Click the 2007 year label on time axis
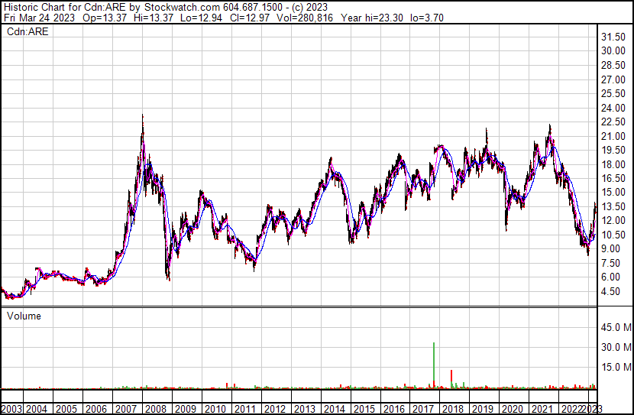This screenshot has width=634, height=415. 126,409
